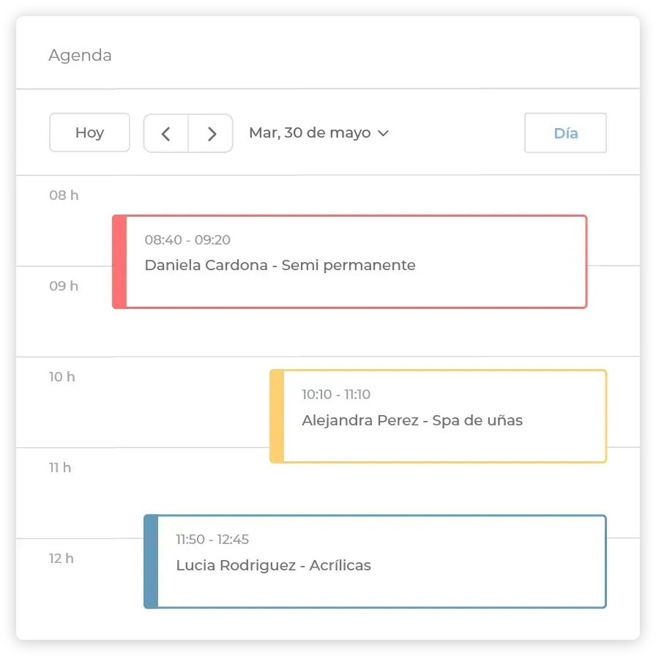Viewport: 656px width, 656px height.
Task: Click the yellow color bar of Alejandra's appointment
Action: 277,417
